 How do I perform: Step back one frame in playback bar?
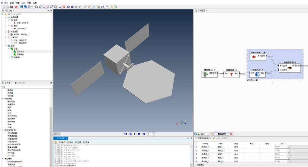click(130, 134)
